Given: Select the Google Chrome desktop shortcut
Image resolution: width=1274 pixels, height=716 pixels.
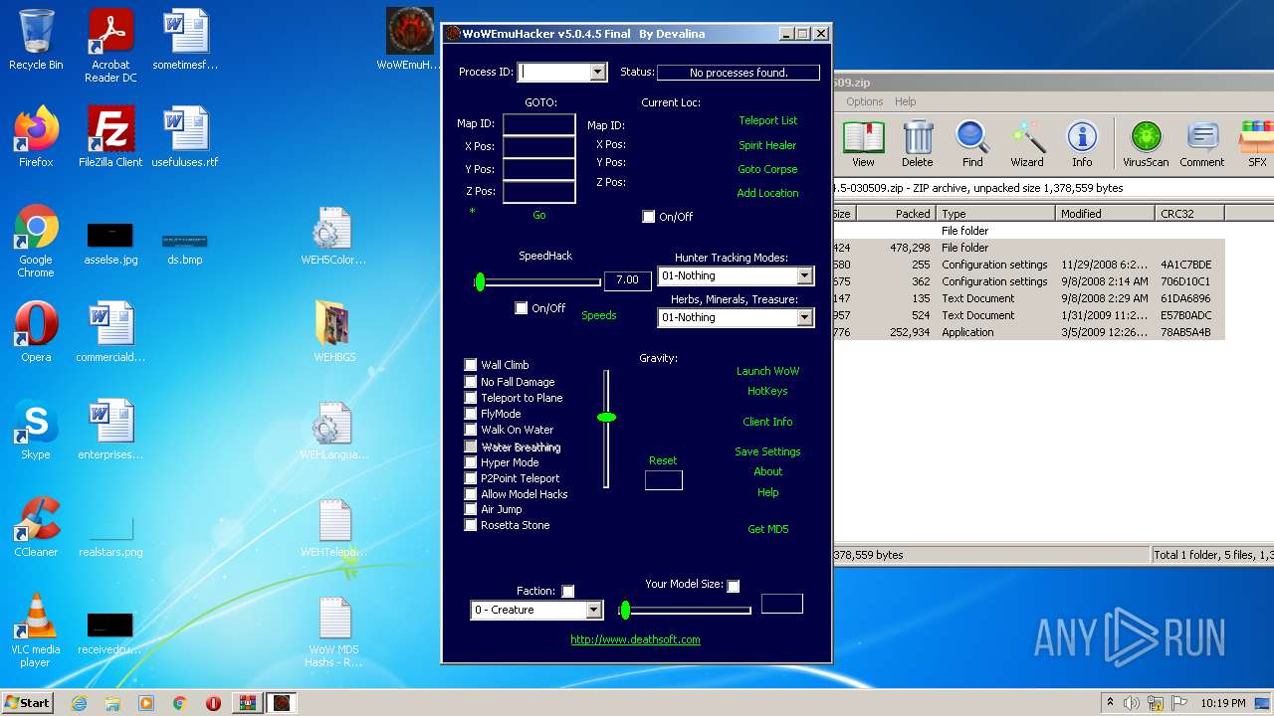Looking at the screenshot, I should click(x=36, y=241).
